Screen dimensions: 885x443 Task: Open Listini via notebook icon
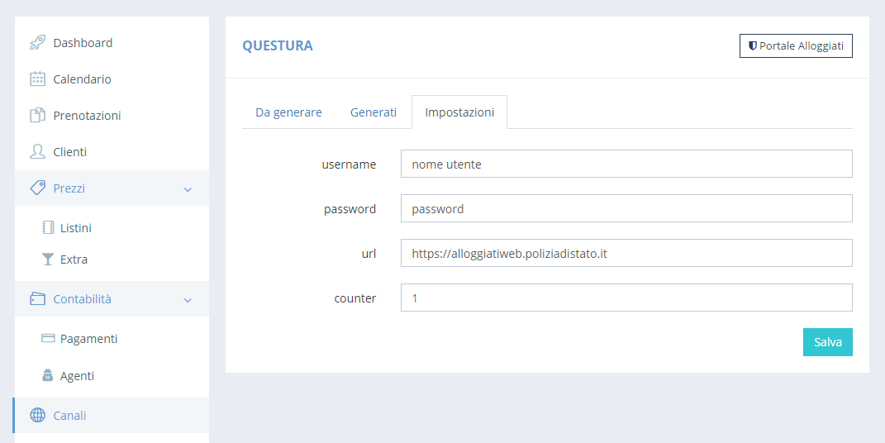[48, 228]
